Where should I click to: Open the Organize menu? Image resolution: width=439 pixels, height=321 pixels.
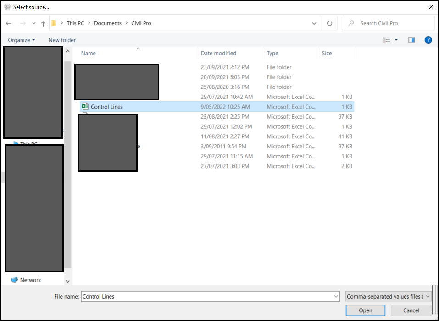(22, 40)
